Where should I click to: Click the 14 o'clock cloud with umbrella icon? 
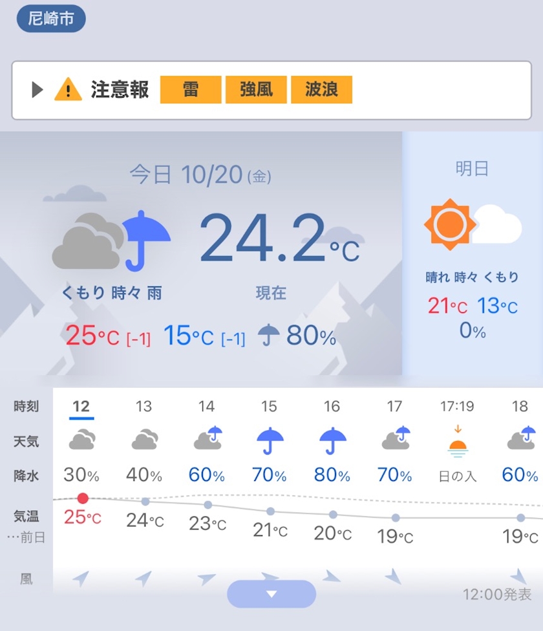tap(208, 438)
